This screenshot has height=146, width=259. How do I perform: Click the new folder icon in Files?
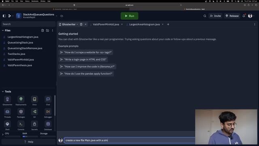pyautogui.click(x=48, y=30)
